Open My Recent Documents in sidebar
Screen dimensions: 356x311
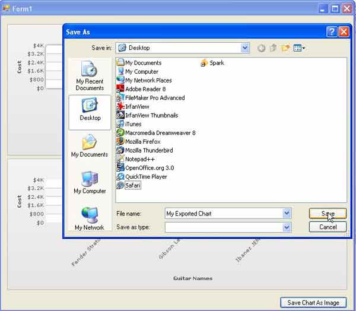[x=90, y=75]
